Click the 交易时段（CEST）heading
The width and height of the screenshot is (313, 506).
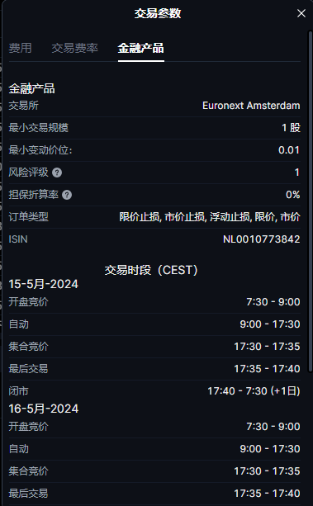click(151, 270)
